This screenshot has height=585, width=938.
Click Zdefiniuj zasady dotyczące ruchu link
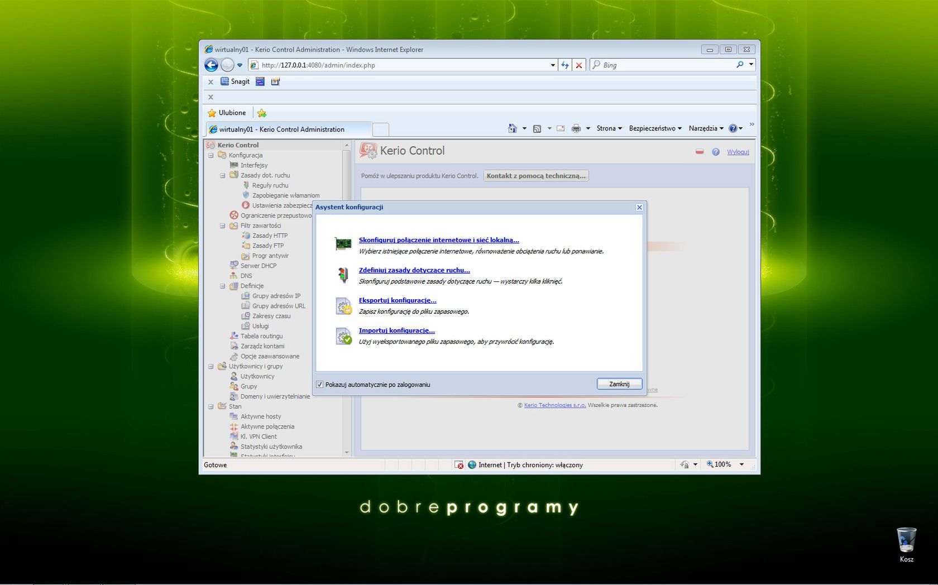[x=414, y=270]
